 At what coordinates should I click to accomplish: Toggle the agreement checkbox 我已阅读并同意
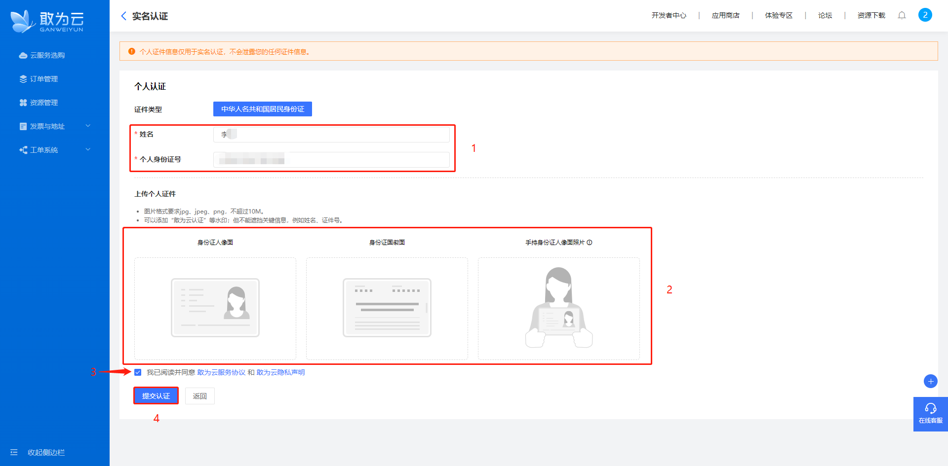click(138, 372)
